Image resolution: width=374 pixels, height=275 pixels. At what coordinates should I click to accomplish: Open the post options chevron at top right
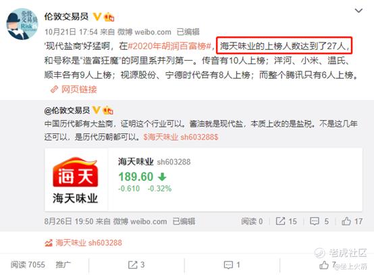(358, 11)
